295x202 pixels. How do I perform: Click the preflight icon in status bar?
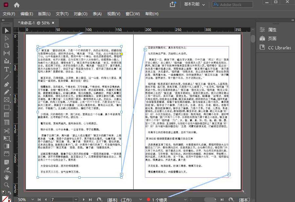point(99,200)
